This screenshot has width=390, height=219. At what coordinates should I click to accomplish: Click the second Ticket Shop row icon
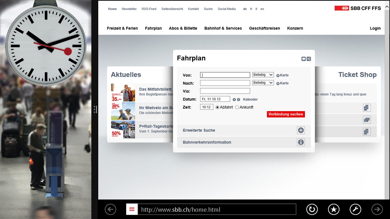[x=367, y=120]
